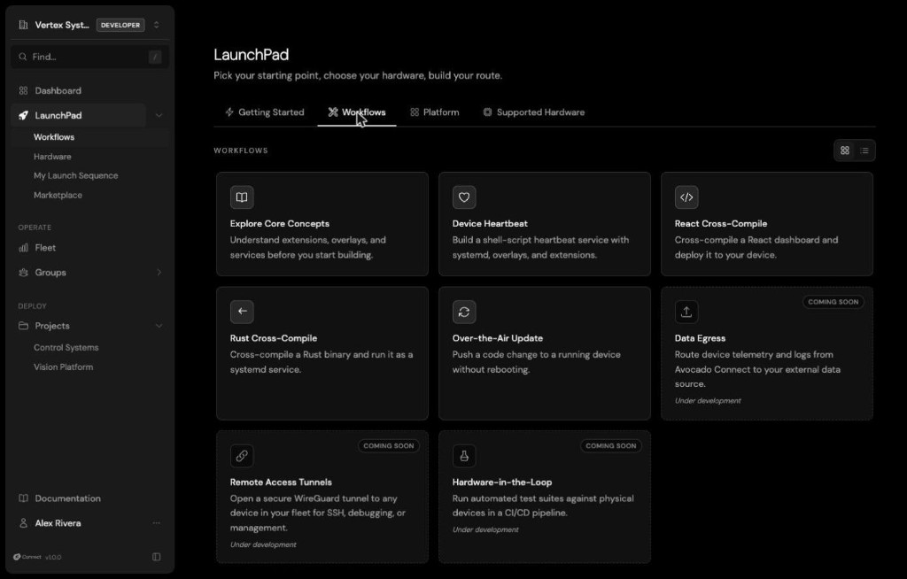Click the heart icon on Device Heartbeat

pyautogui.click(x=464, y=197)
